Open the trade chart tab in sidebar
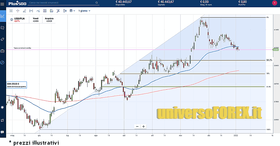This screenshot has height=146, width=280. point(3,16)
